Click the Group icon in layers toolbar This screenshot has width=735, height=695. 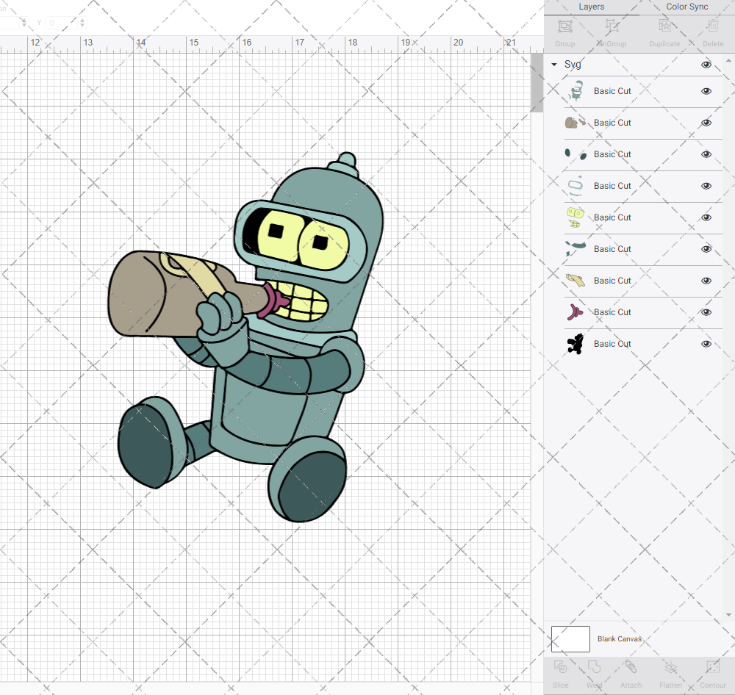click(564, 26)
